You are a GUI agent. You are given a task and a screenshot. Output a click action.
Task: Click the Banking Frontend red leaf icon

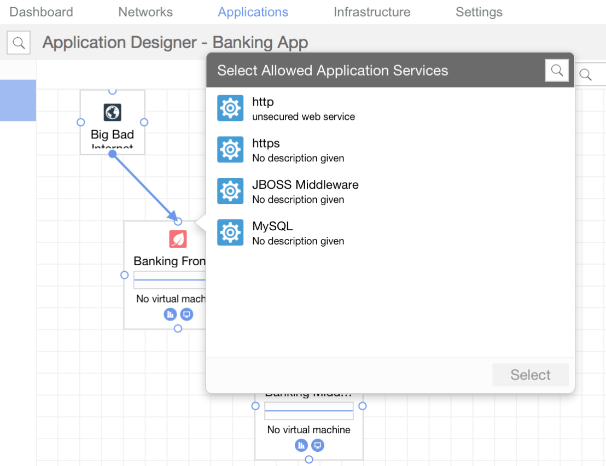[178, 239]
